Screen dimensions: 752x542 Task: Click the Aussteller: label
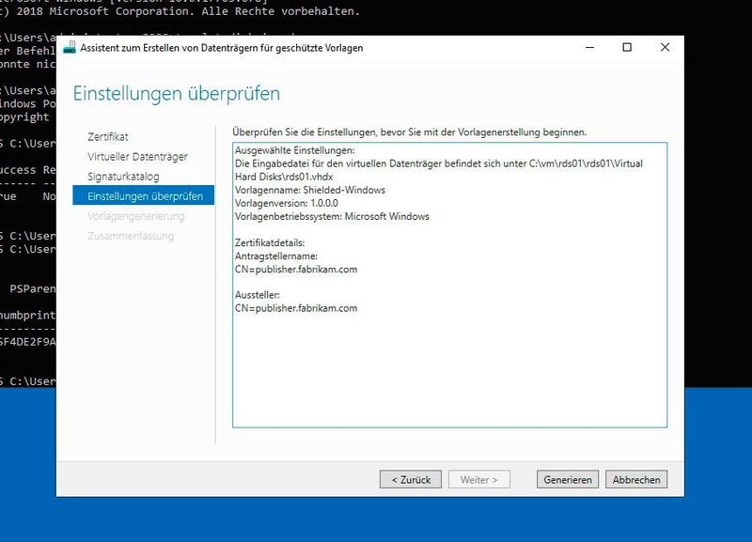[257, 295]
